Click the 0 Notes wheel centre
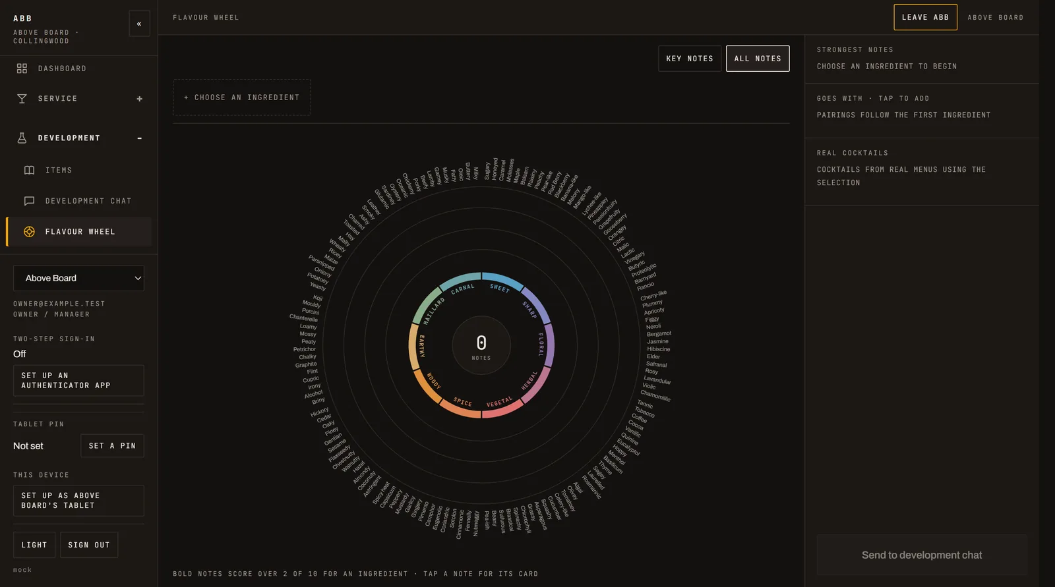 click(481, 345)
